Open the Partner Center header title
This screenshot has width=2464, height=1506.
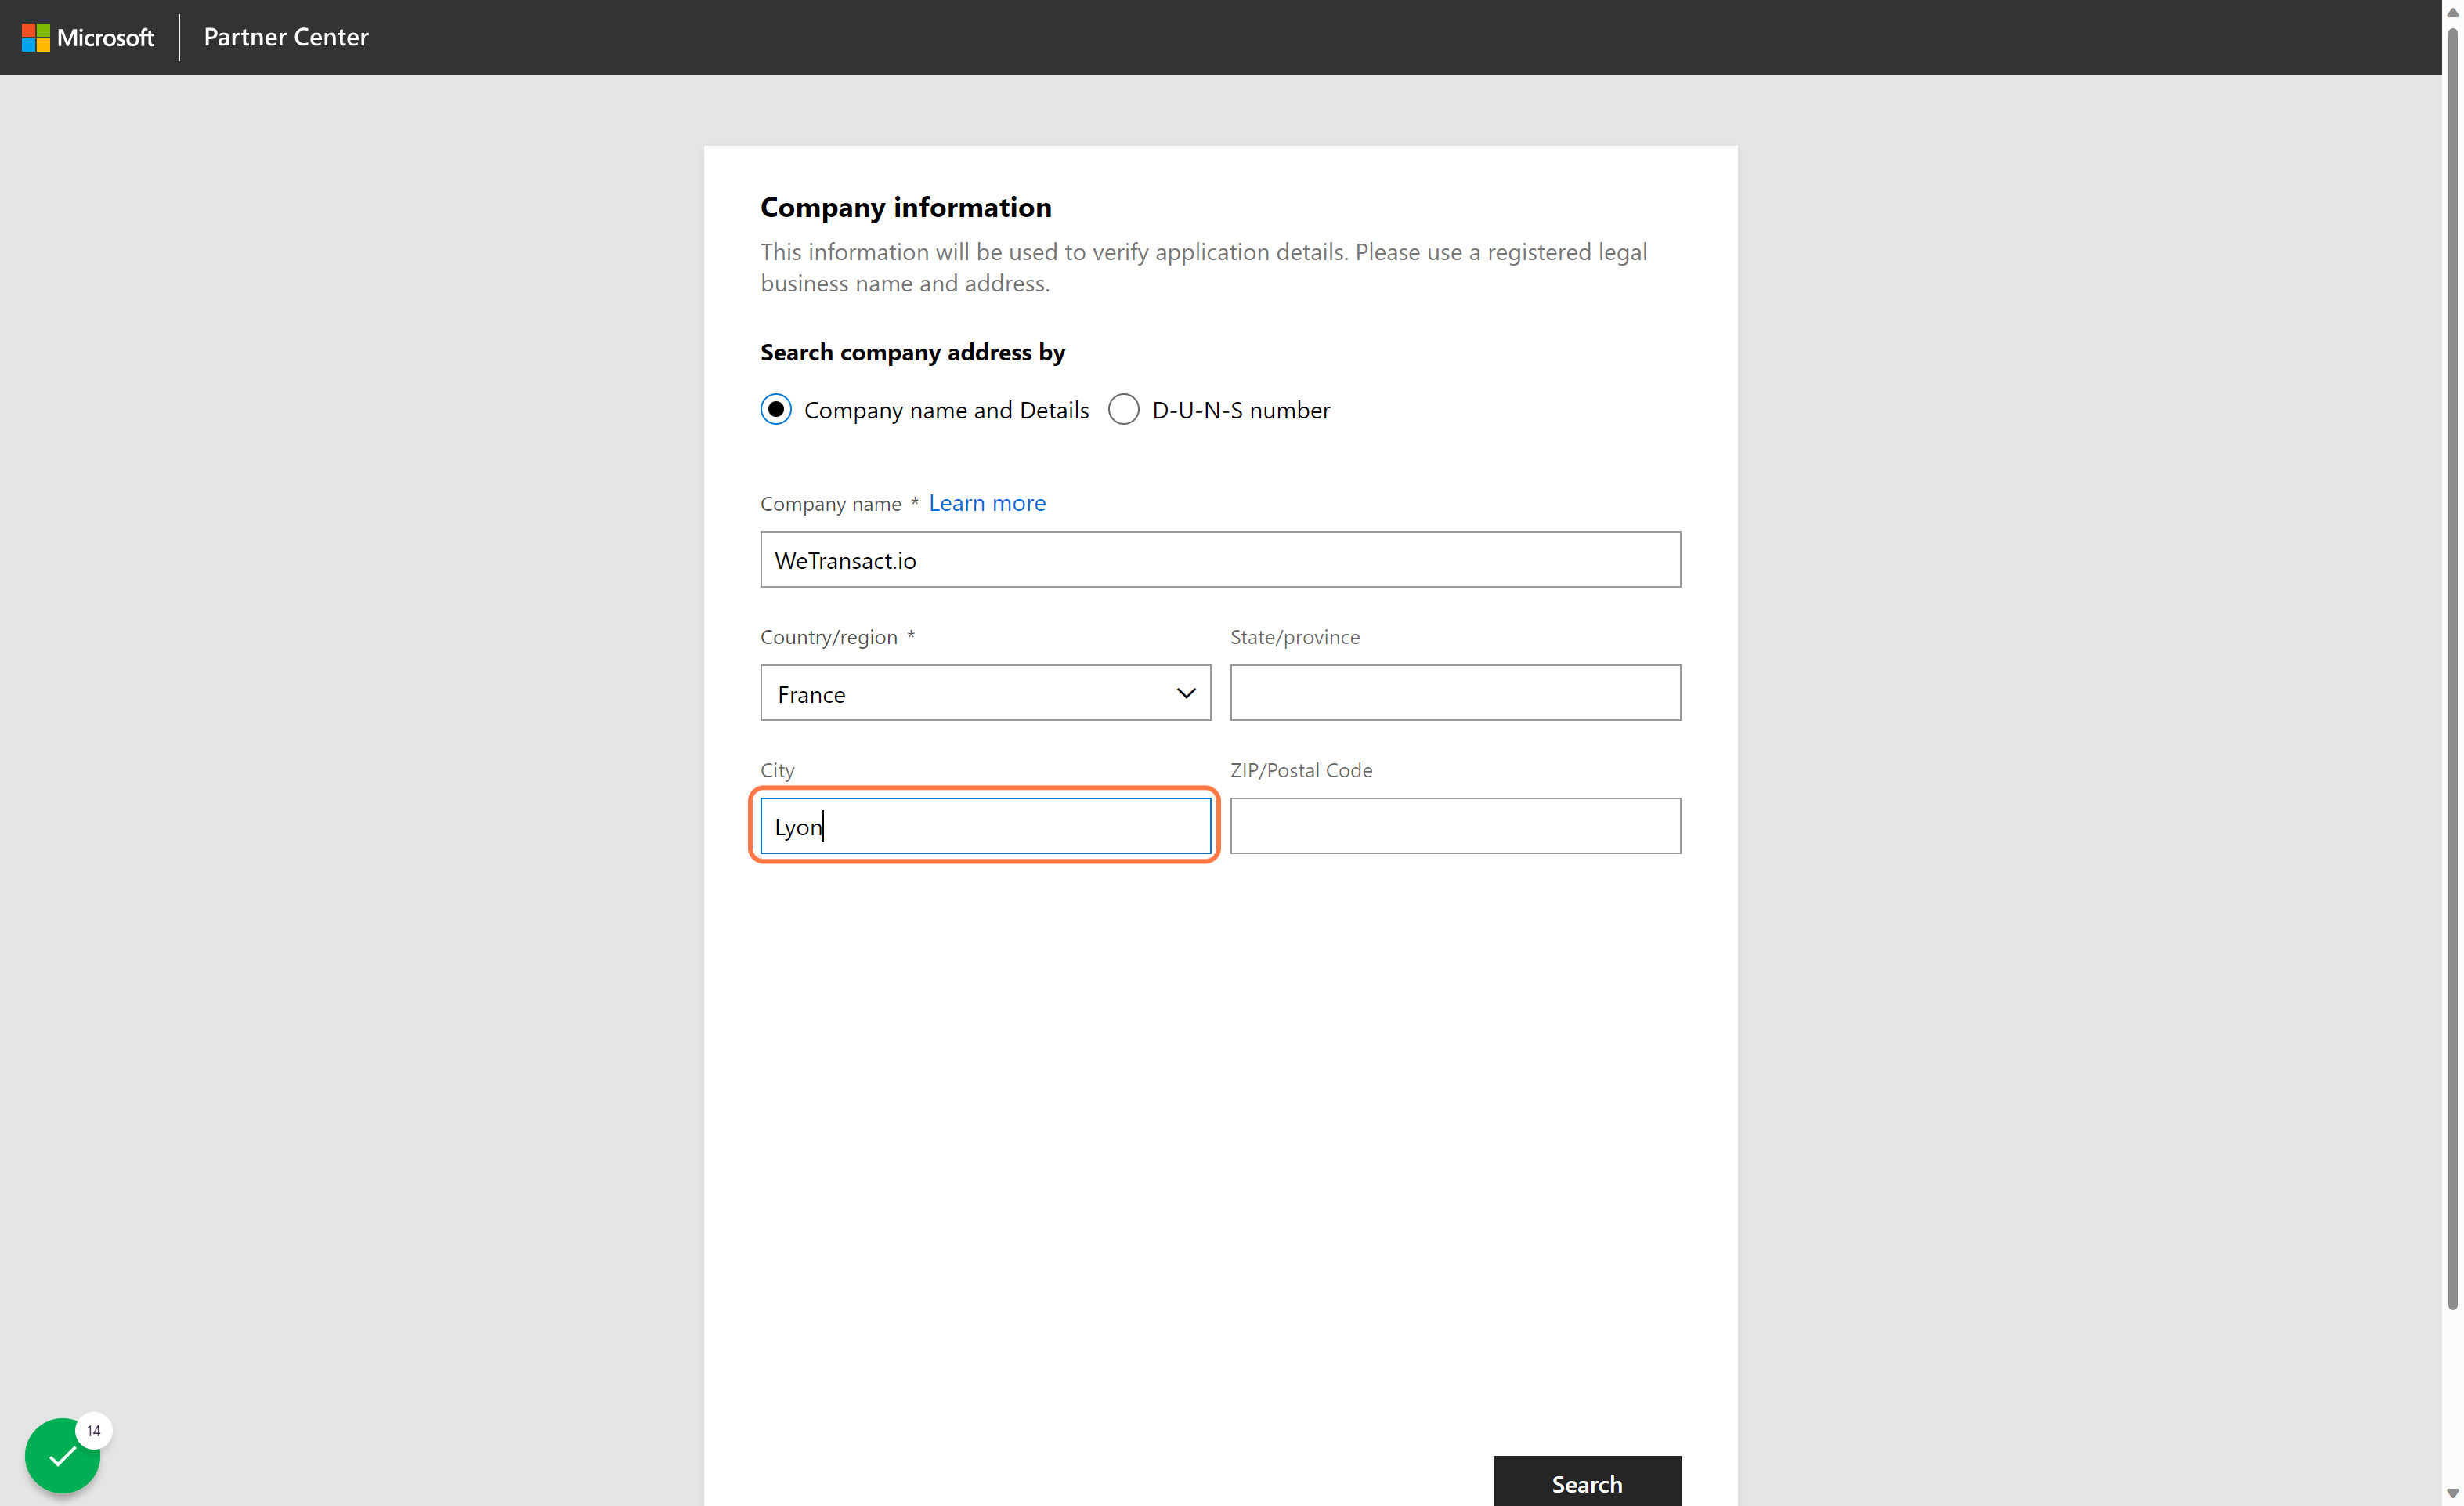pos(286,37)
